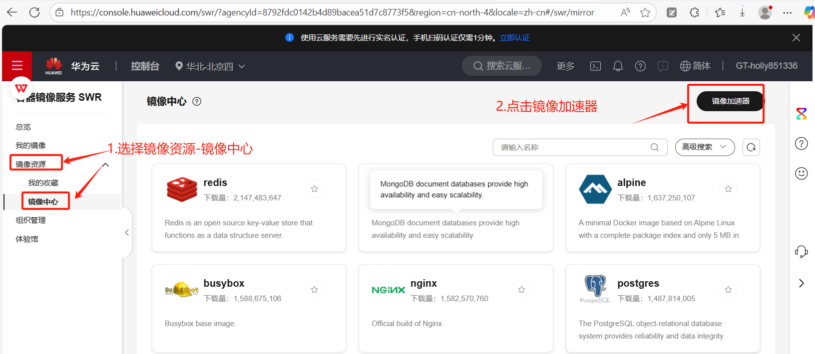Open browser extensions puzzle icon
The image size is (815, 354).
coord(694,12)
